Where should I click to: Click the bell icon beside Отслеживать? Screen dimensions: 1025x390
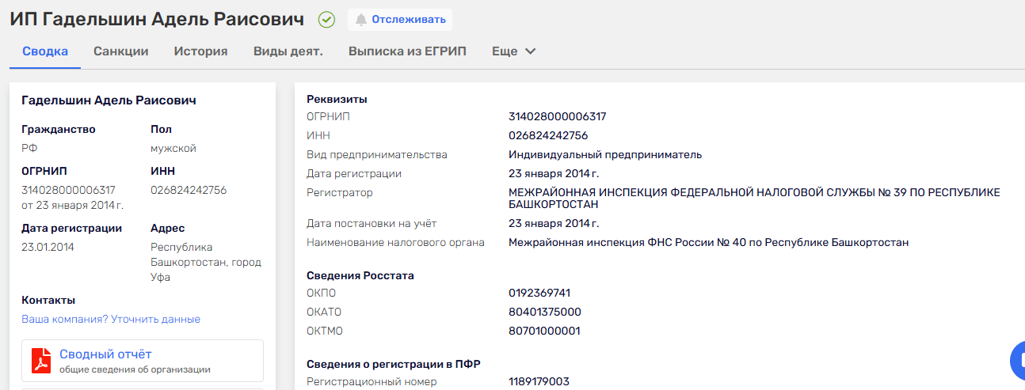[361, 20]
